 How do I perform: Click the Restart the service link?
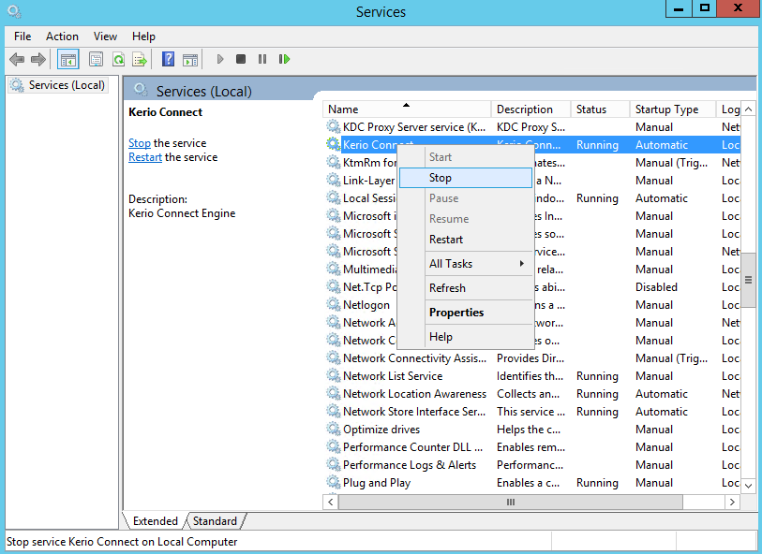click(145, 157)
